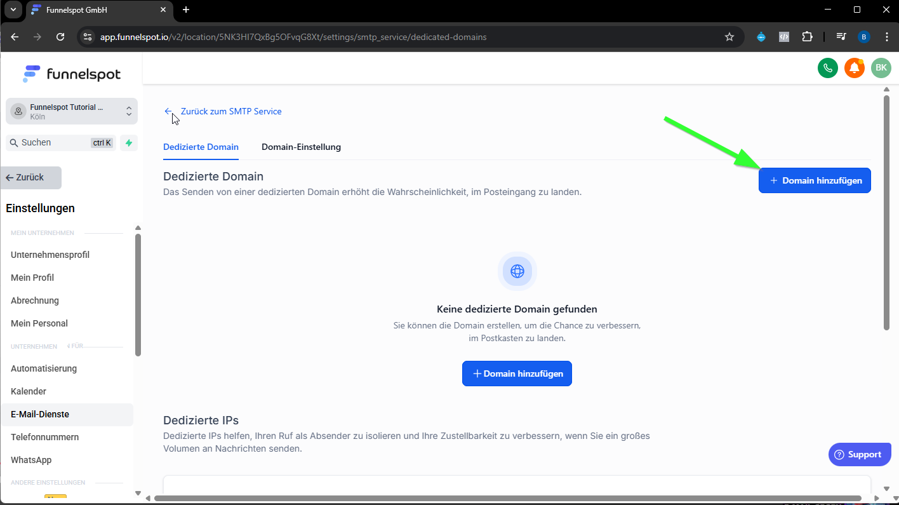Screen dimensions: 899x505
Task: Click the Dedizierte IPs heading
Action: coord(201,421)
